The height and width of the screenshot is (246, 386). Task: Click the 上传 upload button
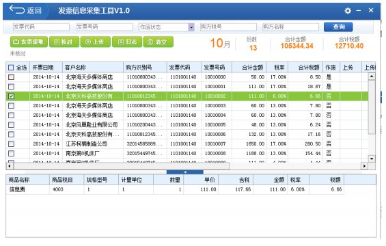tap(96, 42)
